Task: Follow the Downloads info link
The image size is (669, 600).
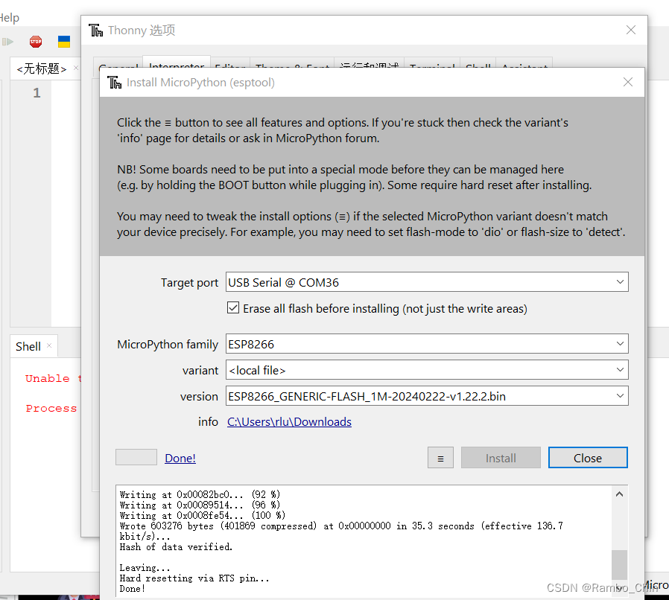Action: [289, 421]
